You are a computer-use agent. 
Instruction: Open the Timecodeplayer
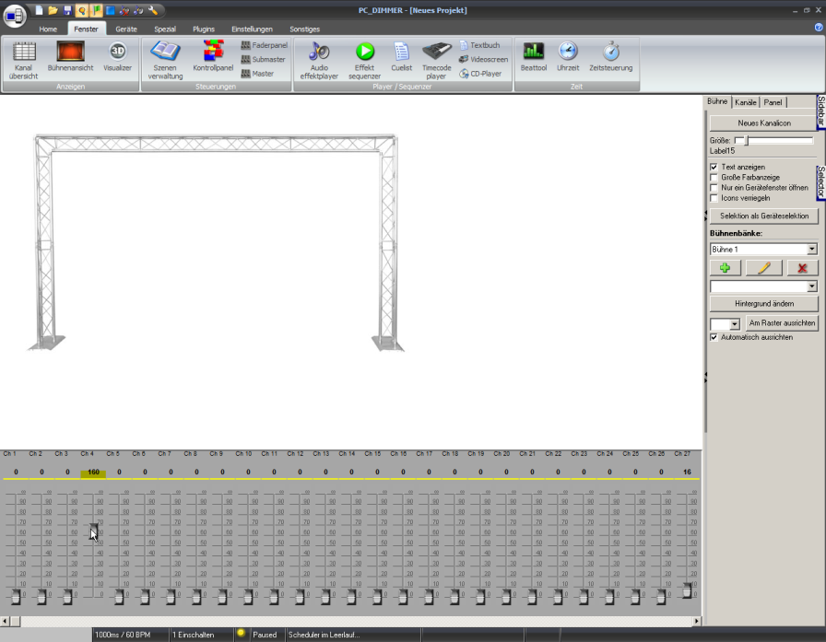coord(437,60)
